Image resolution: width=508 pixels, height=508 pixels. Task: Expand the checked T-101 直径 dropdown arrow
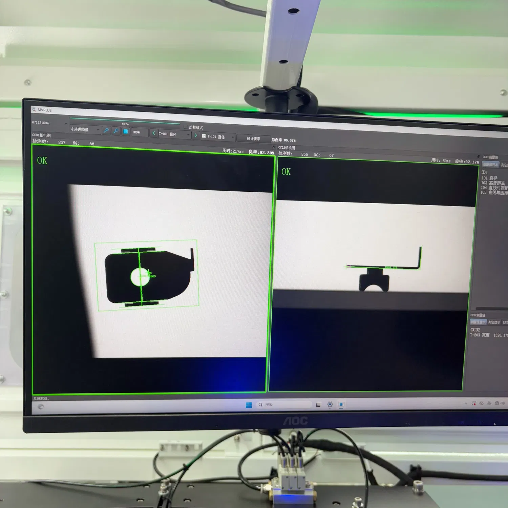(x=233, y=137)
